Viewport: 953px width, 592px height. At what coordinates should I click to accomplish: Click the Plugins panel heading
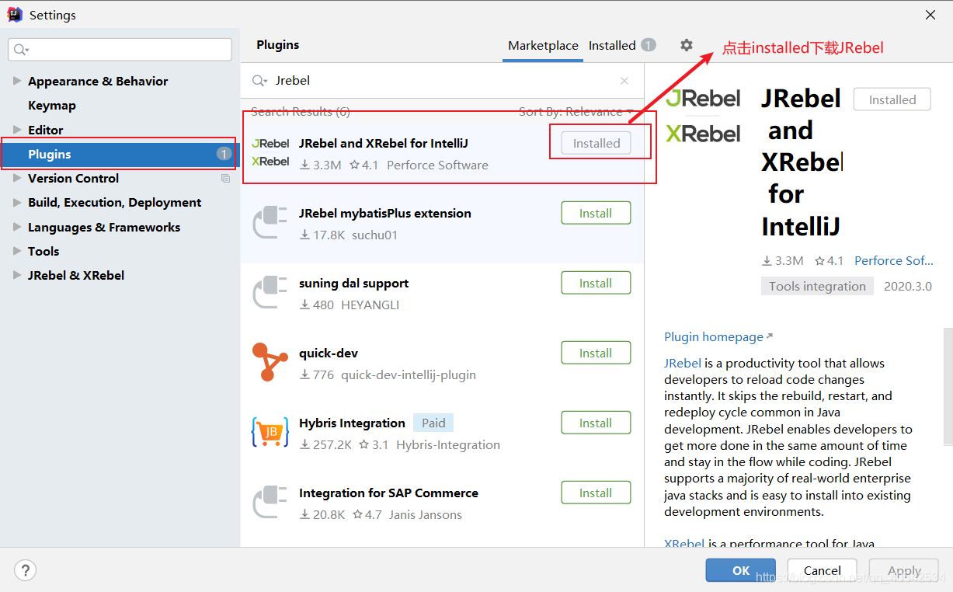tap(277, 44)
